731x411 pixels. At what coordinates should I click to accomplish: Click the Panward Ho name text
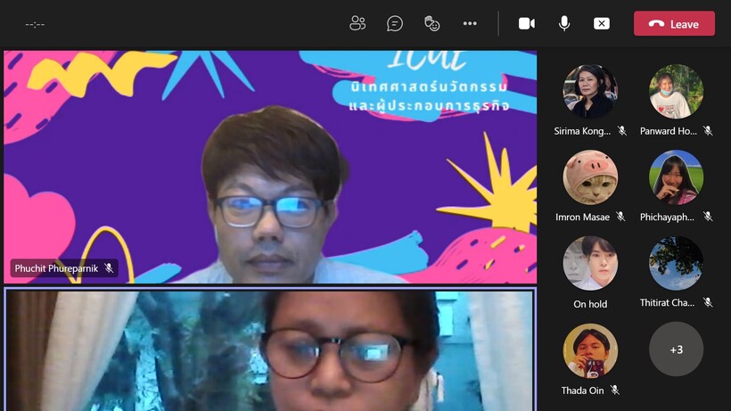click(x=668, y=131)
